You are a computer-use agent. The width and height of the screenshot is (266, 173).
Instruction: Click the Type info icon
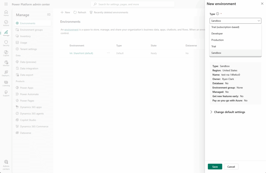(x=217, y=14)
